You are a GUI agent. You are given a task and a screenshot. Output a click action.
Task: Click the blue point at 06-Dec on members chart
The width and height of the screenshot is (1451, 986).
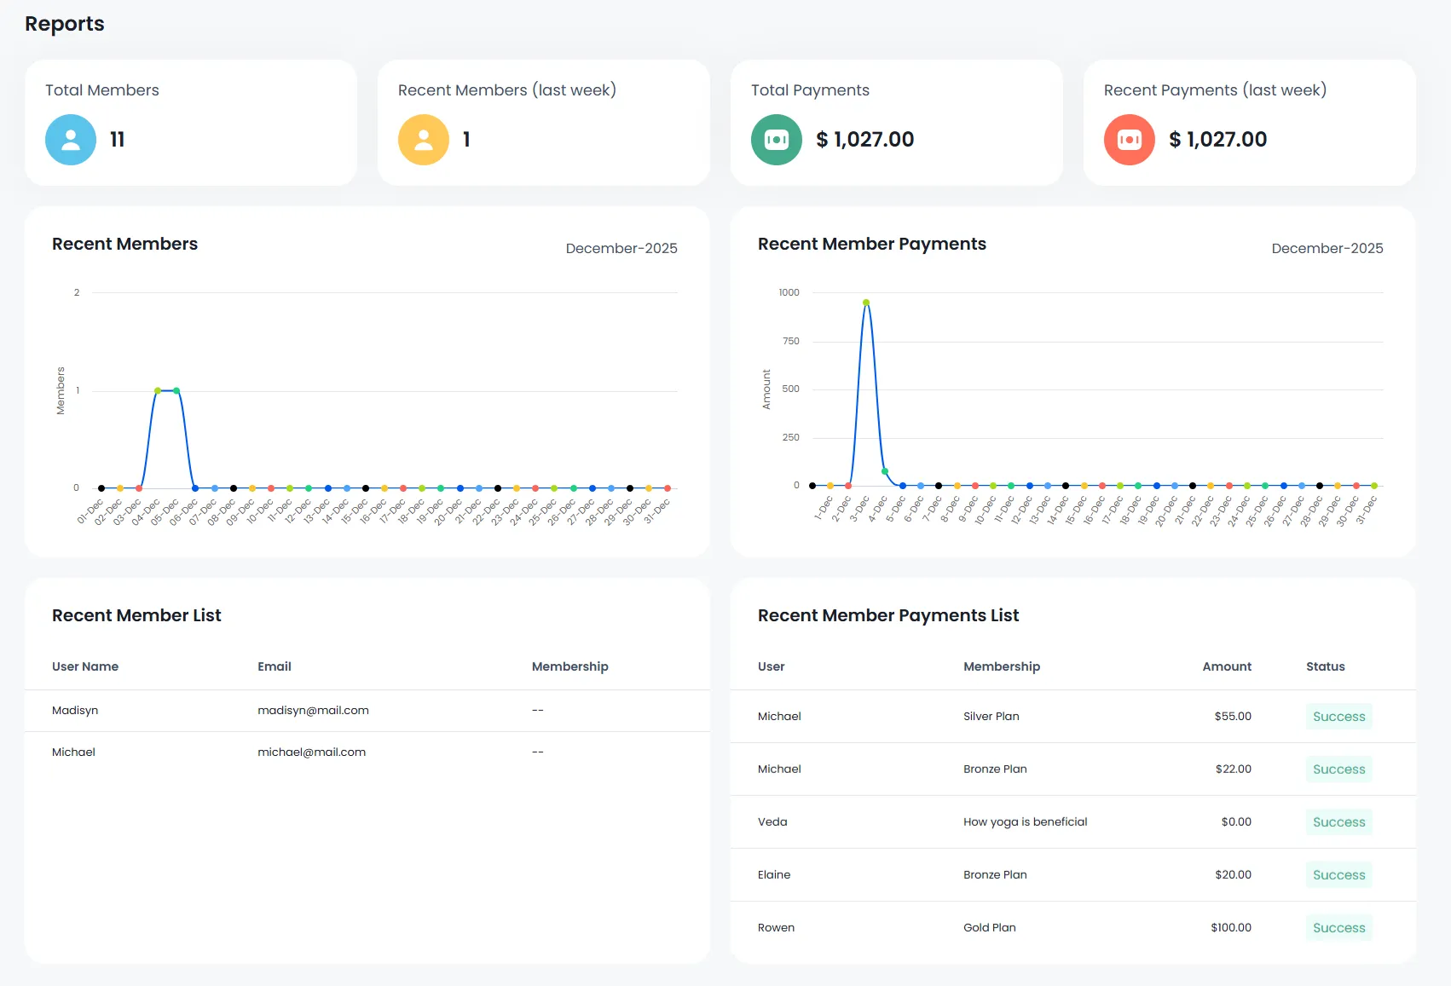point(195,487)
